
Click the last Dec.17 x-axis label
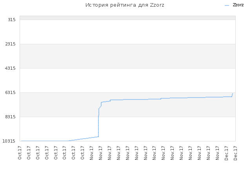click(x=235, y=153)
